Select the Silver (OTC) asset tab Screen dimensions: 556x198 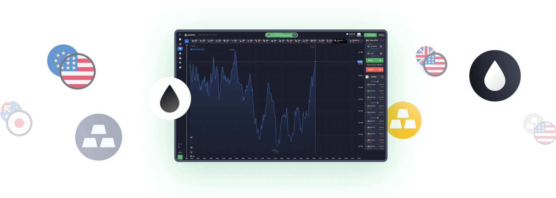340,41
